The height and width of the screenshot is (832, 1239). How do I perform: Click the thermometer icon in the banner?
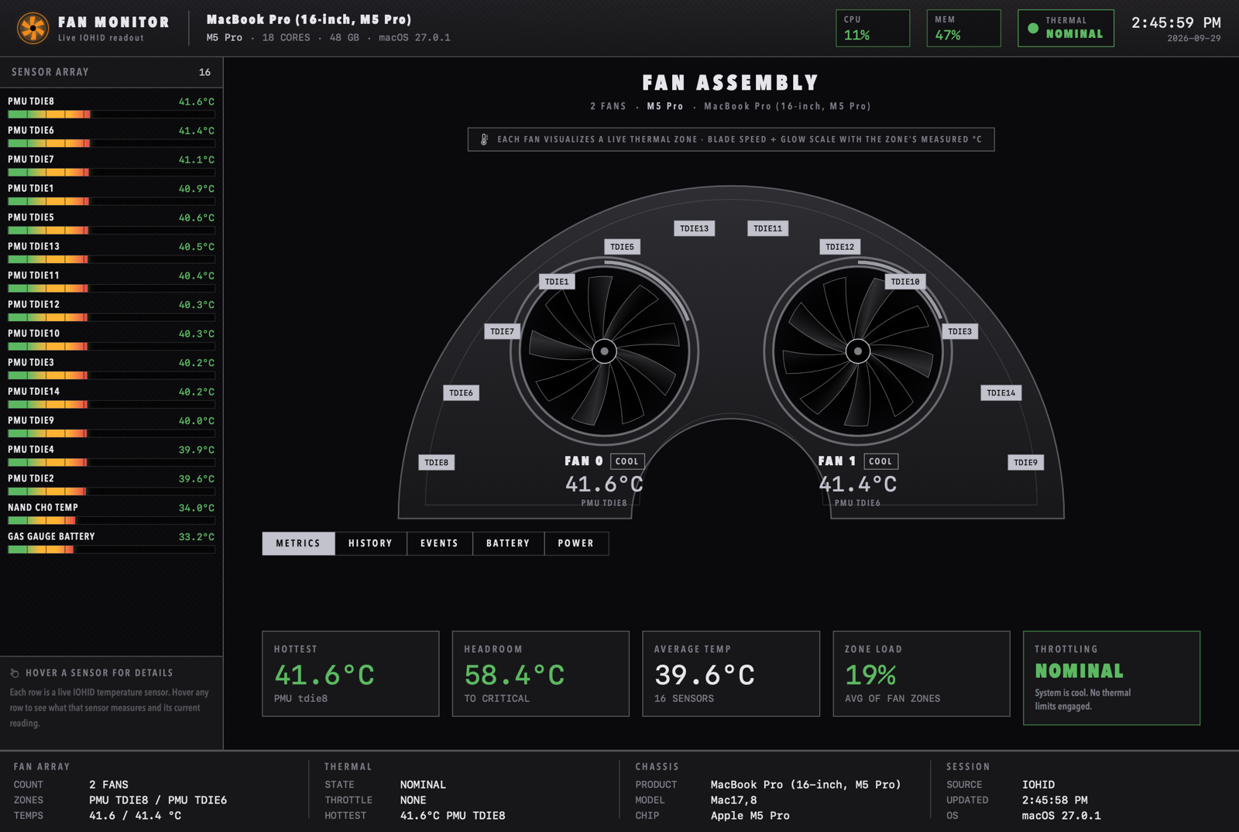(484, 139)
